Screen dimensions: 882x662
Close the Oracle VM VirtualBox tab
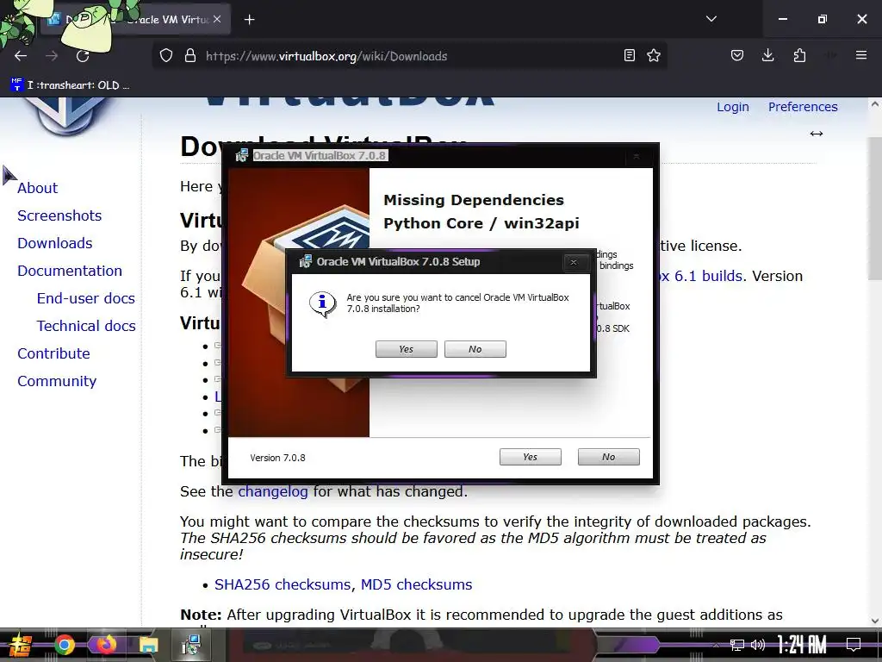217,19
